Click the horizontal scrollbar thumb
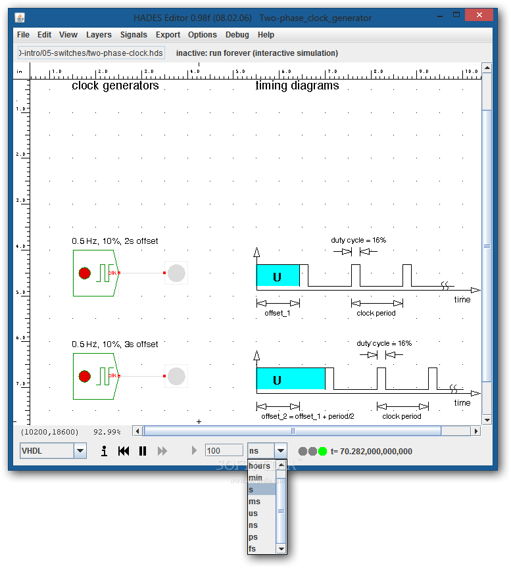511x568 pixels. pyautogui.click(x=293, y=431)
